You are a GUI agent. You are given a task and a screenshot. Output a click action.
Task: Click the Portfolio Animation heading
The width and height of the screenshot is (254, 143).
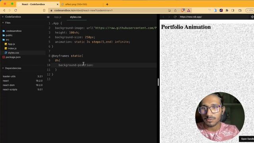(186, 27)
